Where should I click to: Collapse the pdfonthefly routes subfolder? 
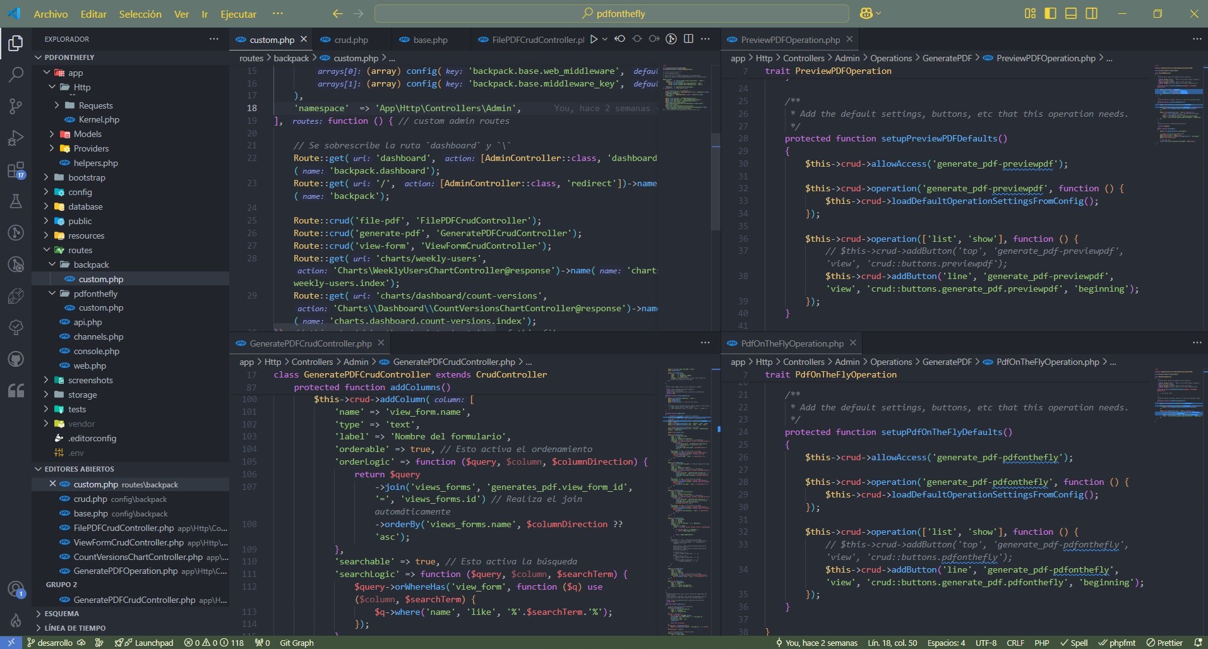click(x=95, y=294)
